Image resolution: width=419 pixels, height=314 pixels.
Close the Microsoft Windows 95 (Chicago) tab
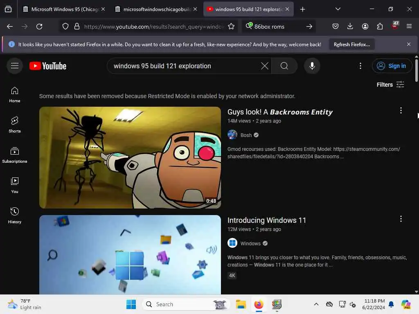tap(103, 9)
